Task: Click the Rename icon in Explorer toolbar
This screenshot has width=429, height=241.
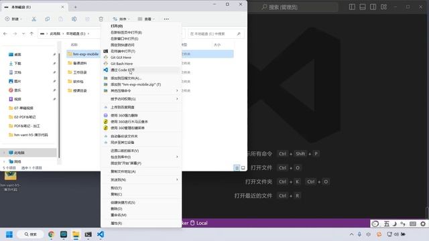Action: pyautogui.click(x=74, y=19)
